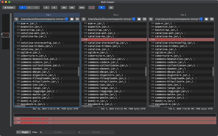Click the Include filter input field

(x=58, y=132)
